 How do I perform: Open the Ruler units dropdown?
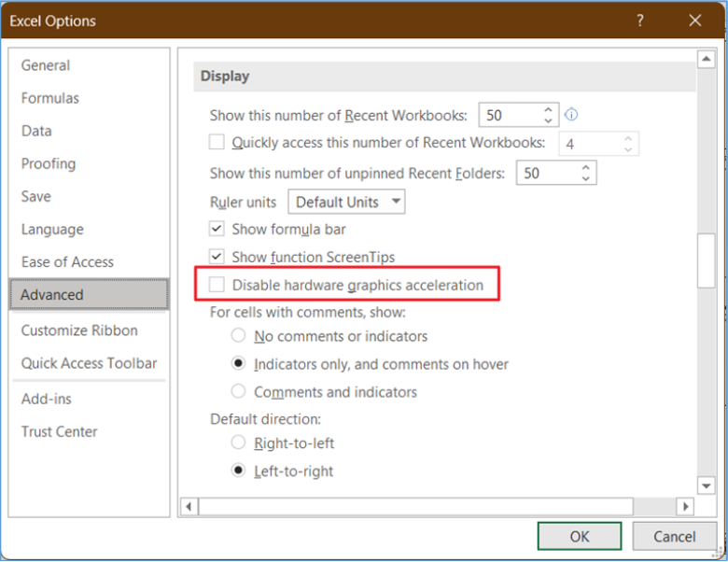point(346,202)
